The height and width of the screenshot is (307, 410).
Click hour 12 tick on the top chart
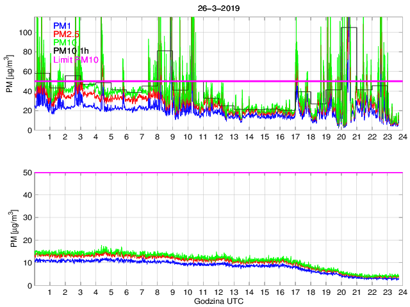(218, 138)
